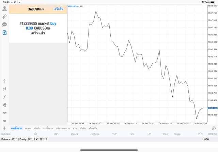
Task: Open the accounts person icon
Action: [4, 9]
